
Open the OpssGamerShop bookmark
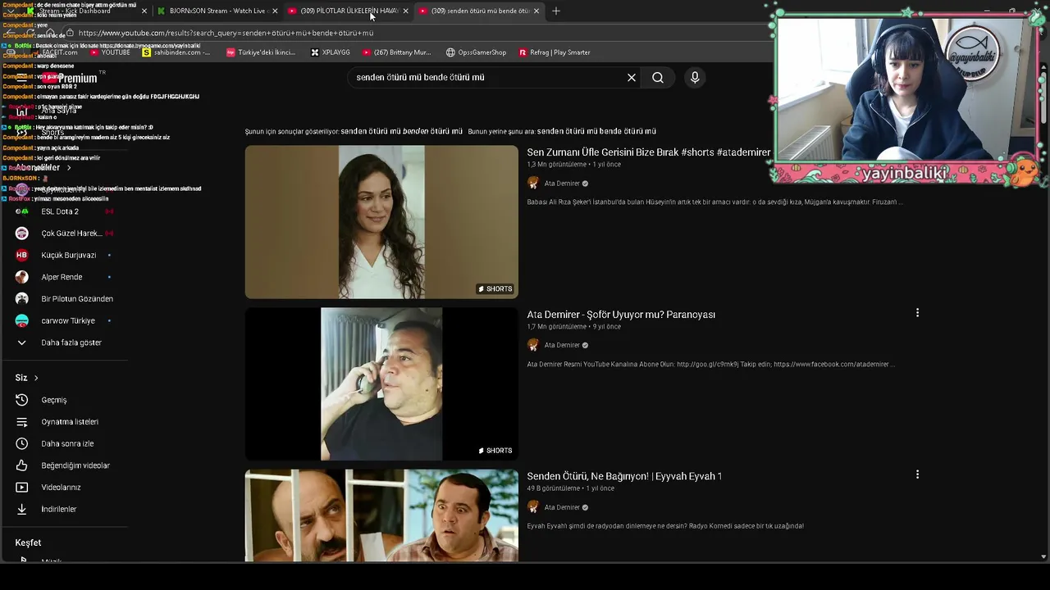[477, 52]
